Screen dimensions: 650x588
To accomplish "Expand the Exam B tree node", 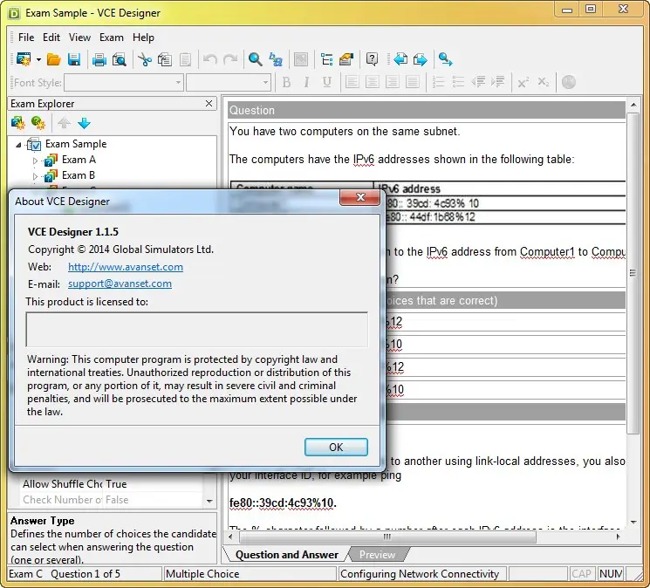I will coord(35,176).
